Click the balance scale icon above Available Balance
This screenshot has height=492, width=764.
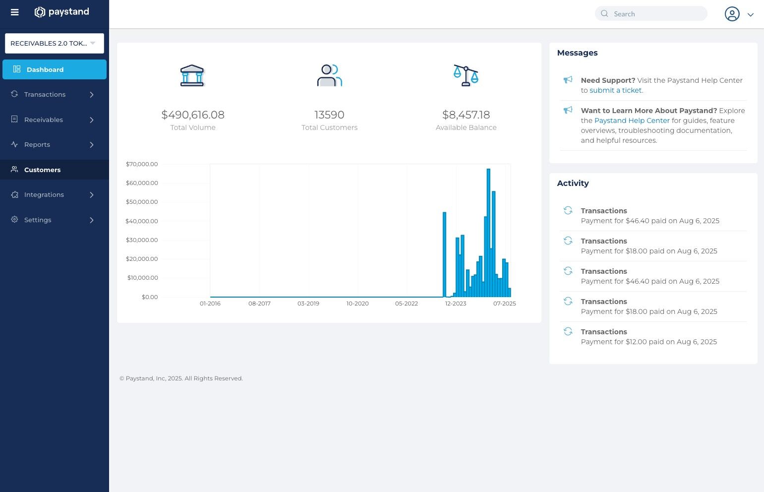pos(466,75)
